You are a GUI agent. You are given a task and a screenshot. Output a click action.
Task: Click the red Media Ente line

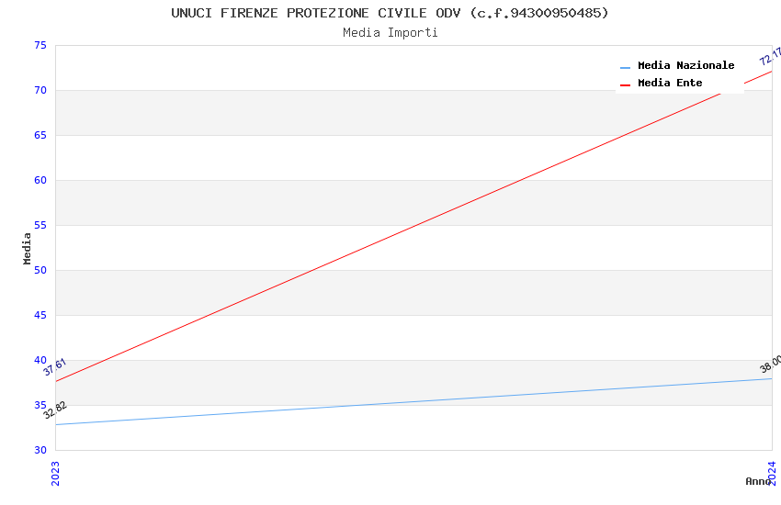(413, 227)
